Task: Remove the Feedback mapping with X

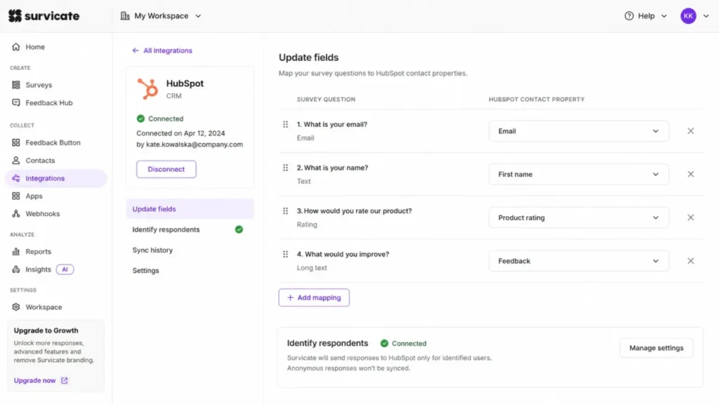Action: (691, 261)
